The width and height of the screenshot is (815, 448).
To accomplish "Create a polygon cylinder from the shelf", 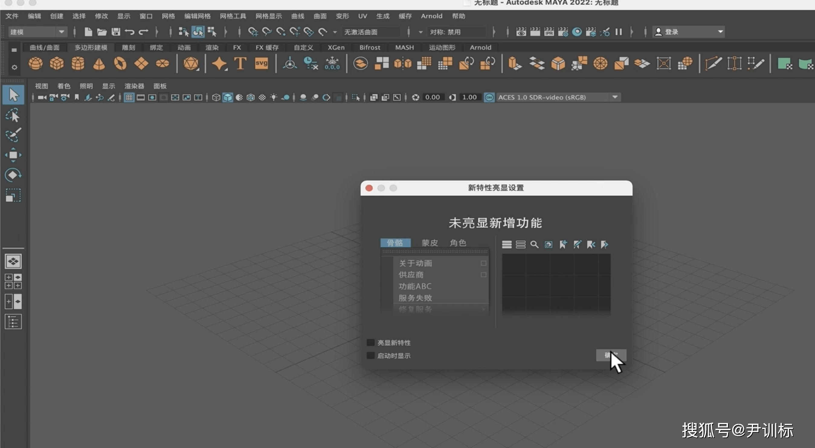I will 78,63.
